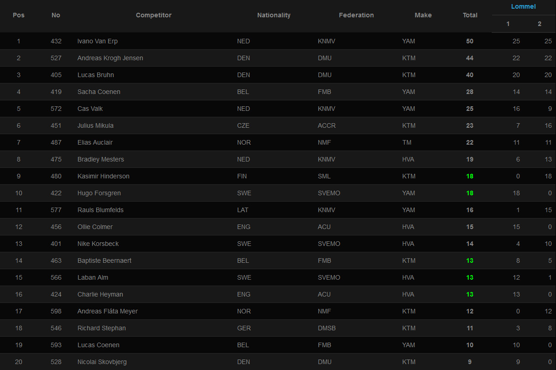
Task: Click total points 23 for Julius Mikula
Action: (470, 125)
